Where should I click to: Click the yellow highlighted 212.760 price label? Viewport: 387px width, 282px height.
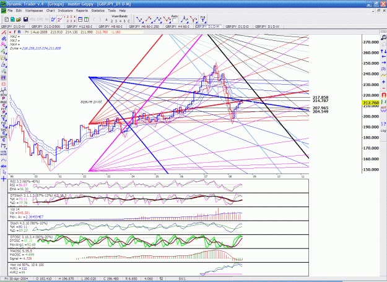pyautogui.click(x=371, y=103)
